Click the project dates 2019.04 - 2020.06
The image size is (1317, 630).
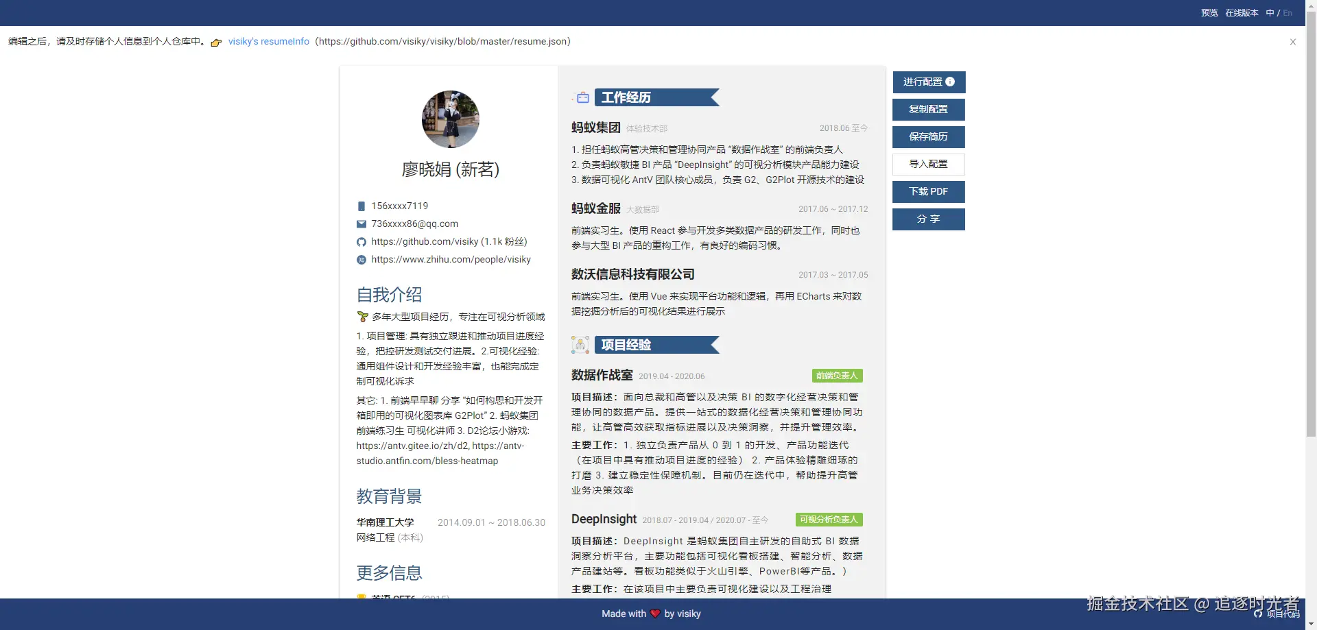pos(672,376)
